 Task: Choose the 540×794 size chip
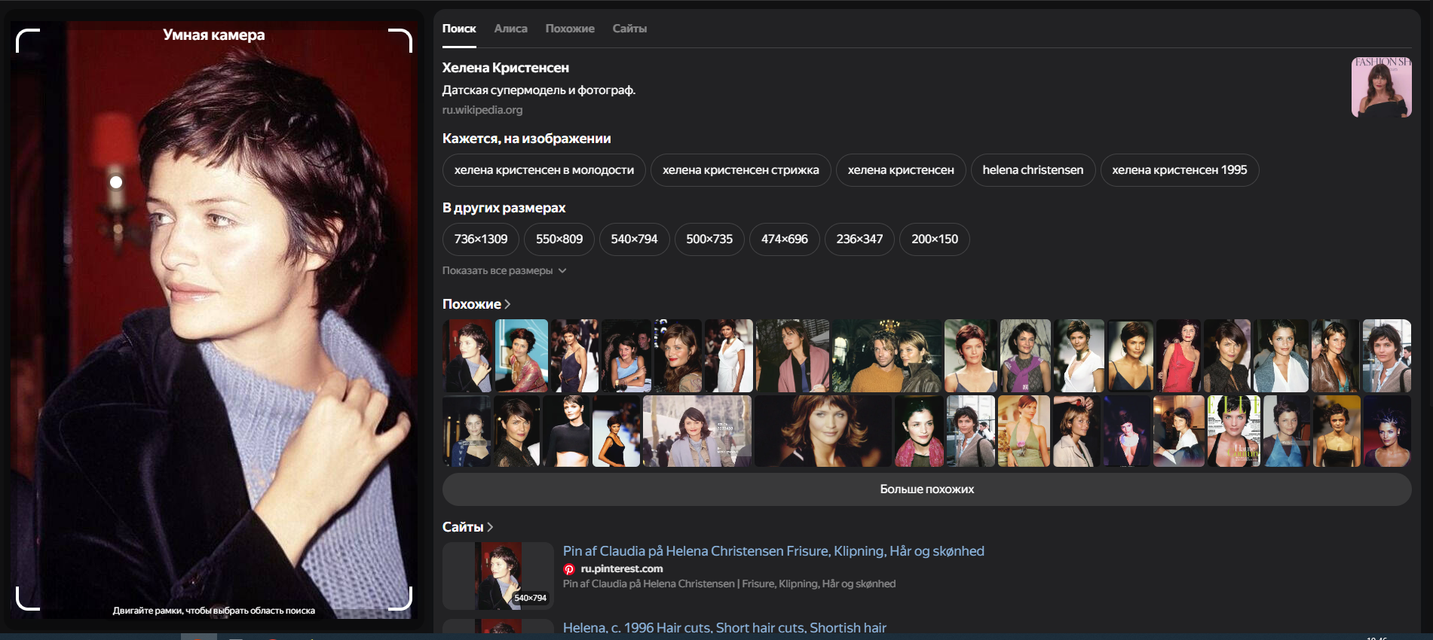(634, 239)
